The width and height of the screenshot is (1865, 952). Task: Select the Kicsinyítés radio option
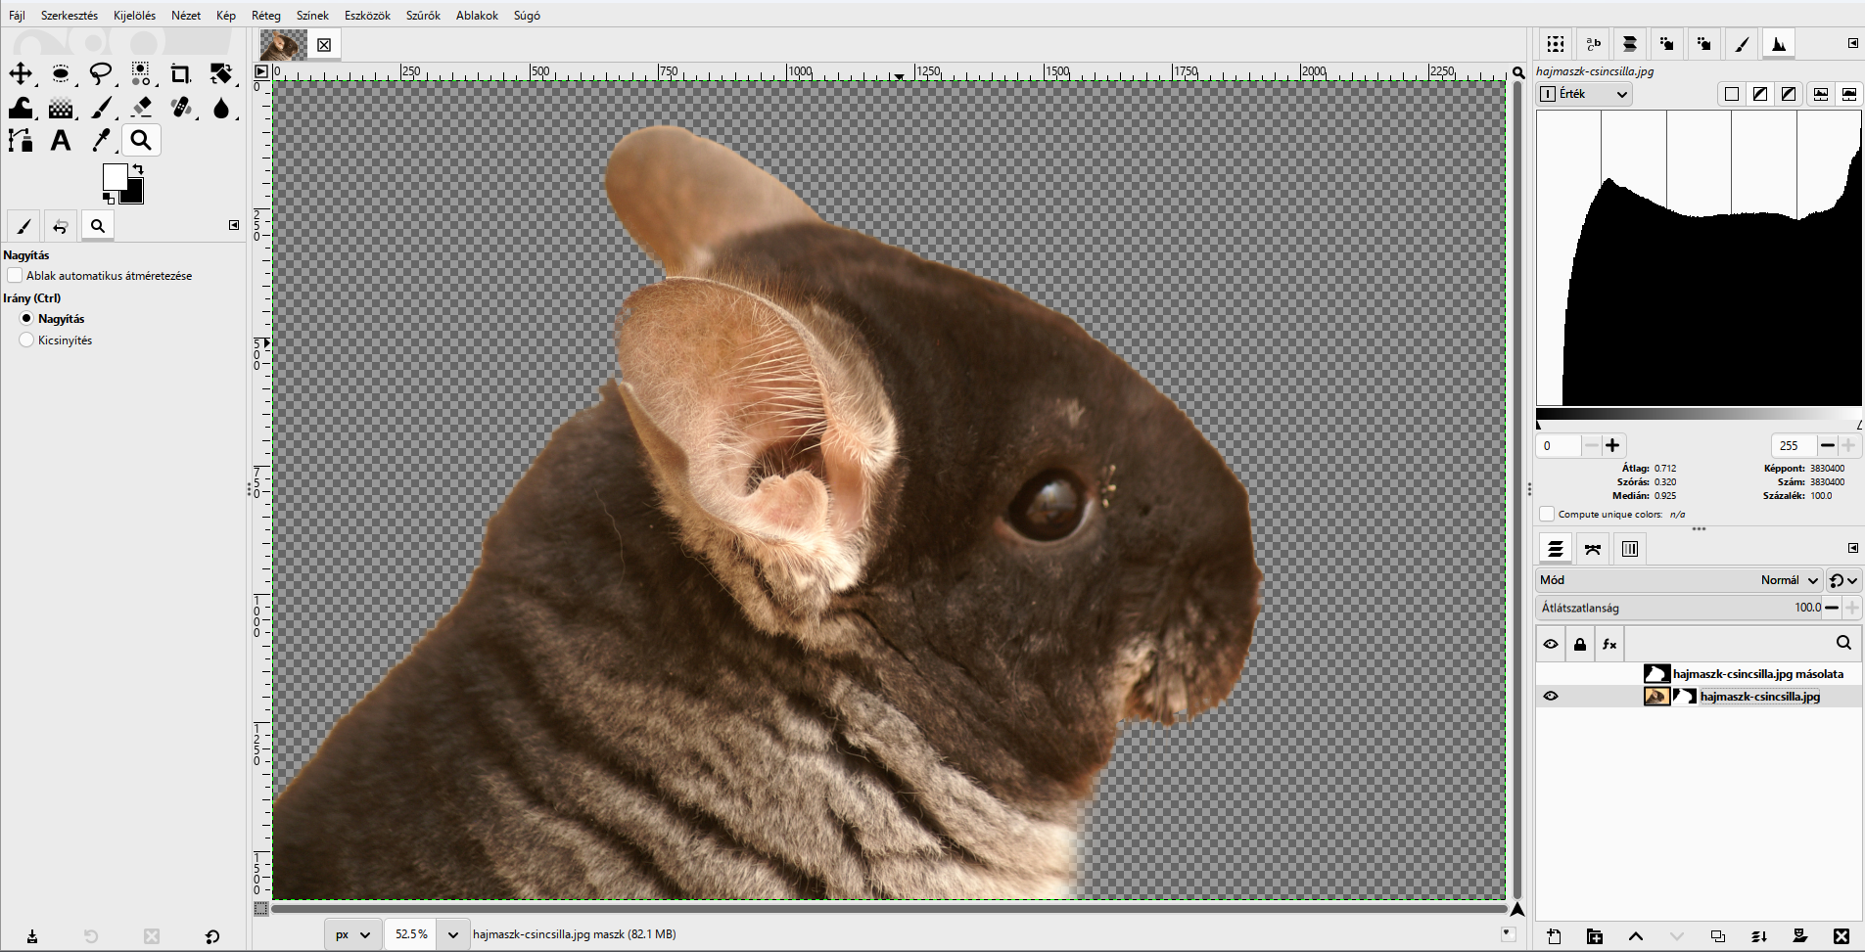click(26, 340)
